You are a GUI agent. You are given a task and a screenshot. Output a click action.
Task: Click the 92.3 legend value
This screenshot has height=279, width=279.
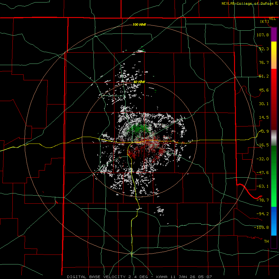point(264,49)
